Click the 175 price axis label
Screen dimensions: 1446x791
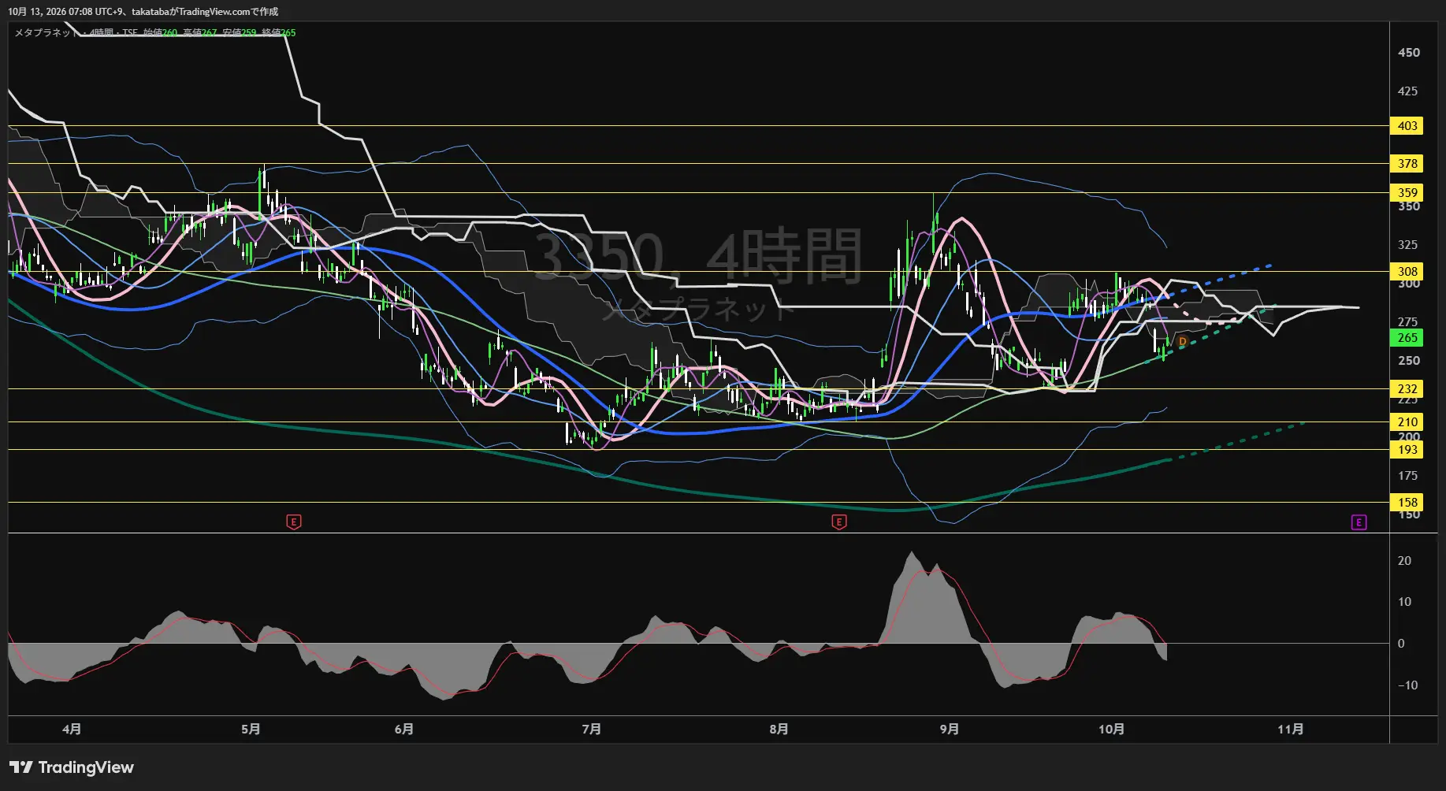click(x=1407, y=476)
